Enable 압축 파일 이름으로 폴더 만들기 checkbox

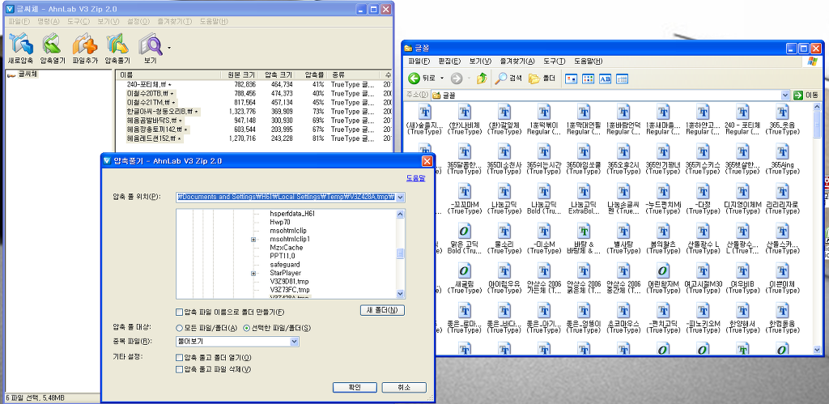point(180,312)
